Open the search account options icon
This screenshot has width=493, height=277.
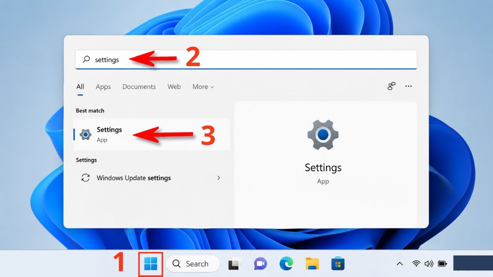pos(392,86)
